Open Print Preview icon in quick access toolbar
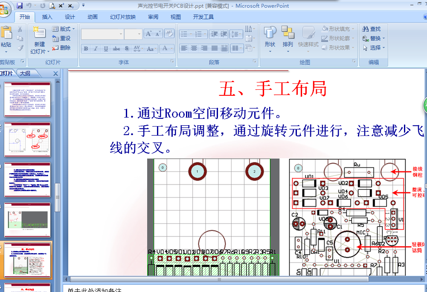Screen dimensions: 427x292 pyautogui.click(x=52, y=6)
